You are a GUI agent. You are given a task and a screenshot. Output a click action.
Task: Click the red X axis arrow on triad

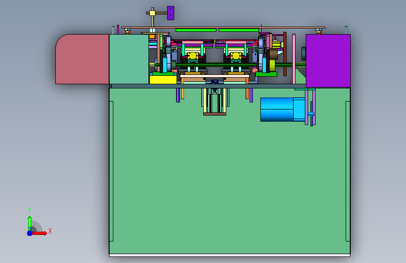39,233
